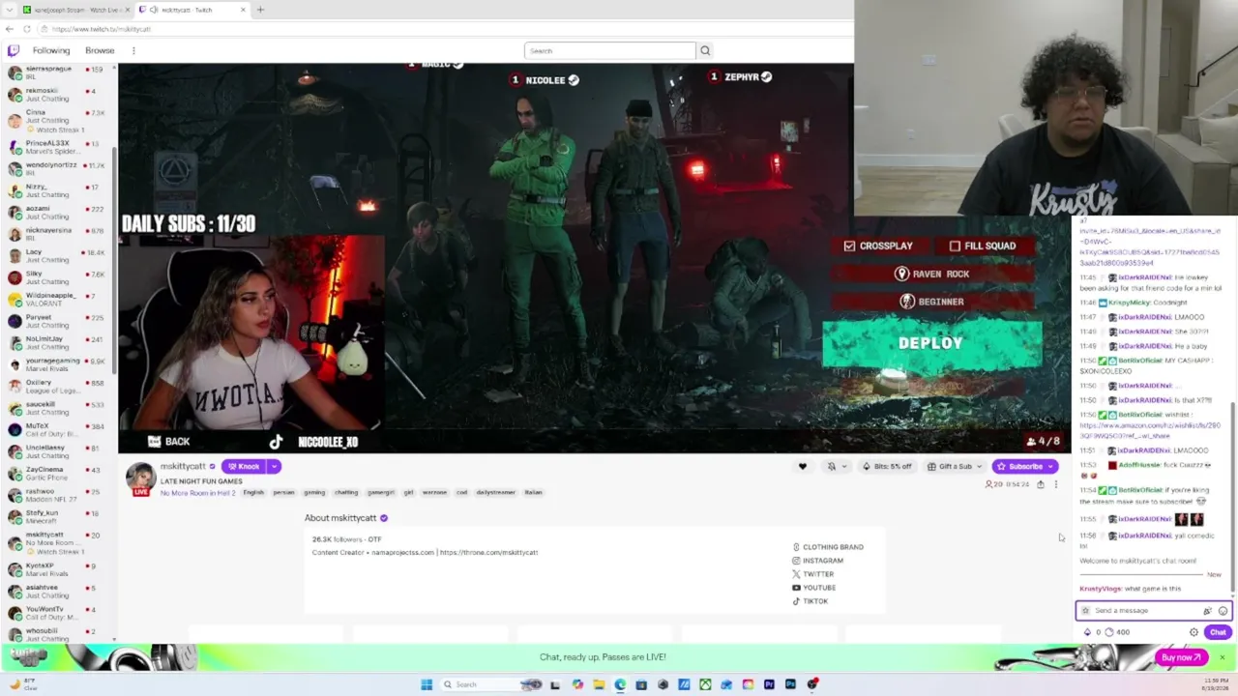This screenshot has width=1238, height=696.
Task: Open sierrasprague channel in the sidebar
Action: [58, 73]
